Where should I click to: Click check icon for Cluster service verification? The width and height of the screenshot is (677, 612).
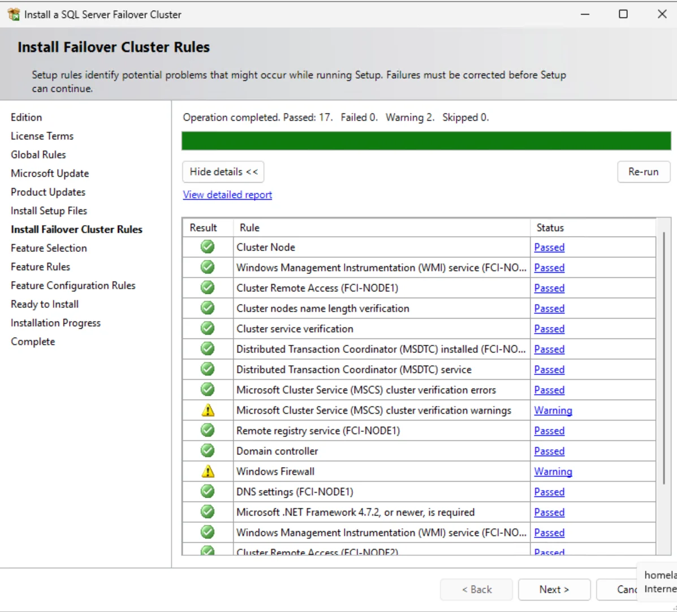pyautogui.click(x=208, y=328)
